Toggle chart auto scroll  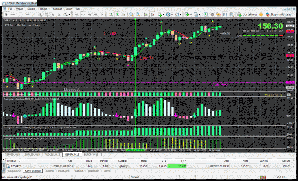(x=146, y=14)
